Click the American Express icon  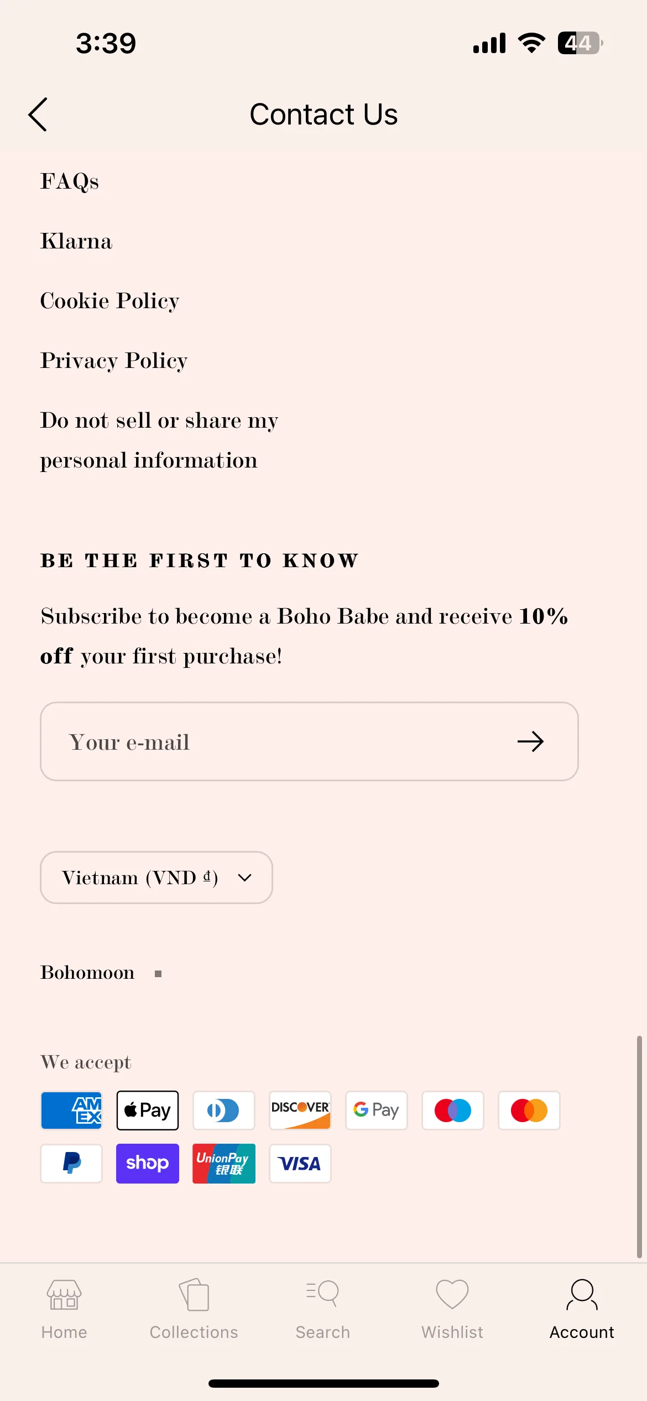(71, 1111)
